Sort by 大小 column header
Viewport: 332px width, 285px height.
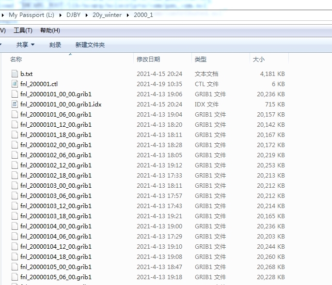(x=258, y=59)
